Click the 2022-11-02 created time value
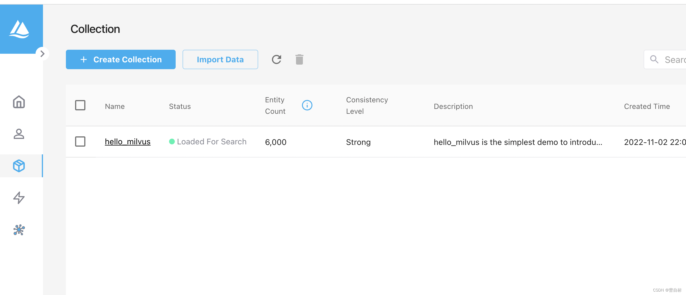 [x=655, y=142]
